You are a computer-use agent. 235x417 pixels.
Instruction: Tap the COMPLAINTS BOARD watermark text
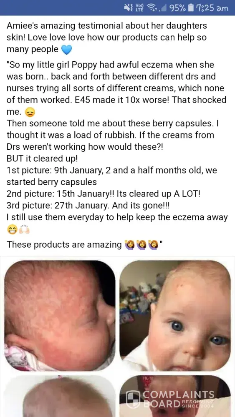point(179,399)
